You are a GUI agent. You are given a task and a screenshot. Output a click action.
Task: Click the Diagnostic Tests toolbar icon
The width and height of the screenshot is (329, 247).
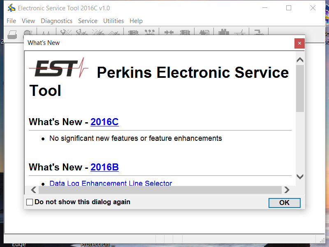150,32
